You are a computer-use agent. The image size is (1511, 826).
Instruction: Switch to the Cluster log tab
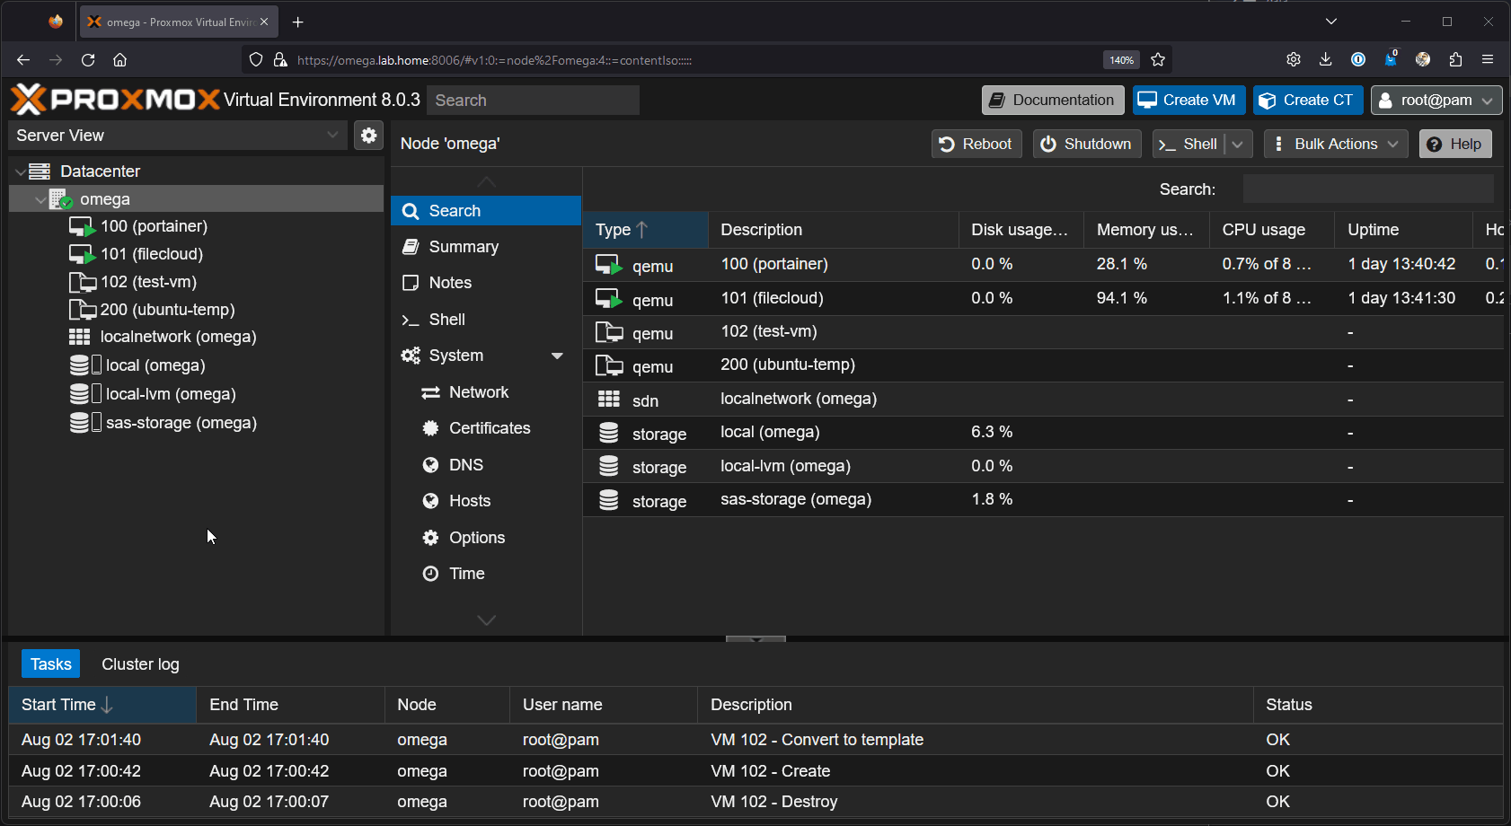point(140,664)
